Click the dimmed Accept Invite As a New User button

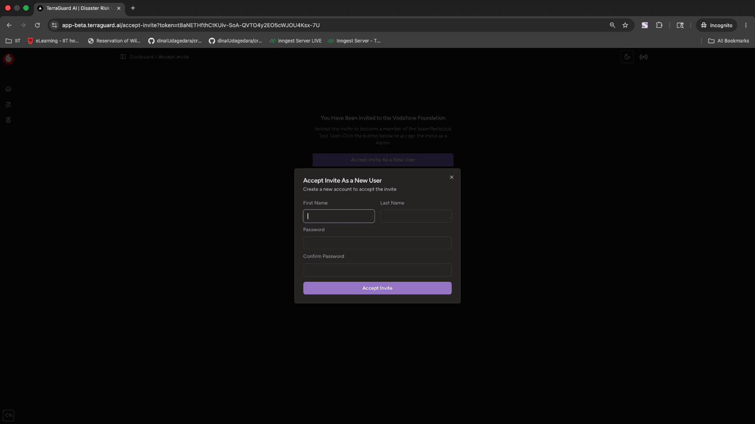[x=383, y=160]
